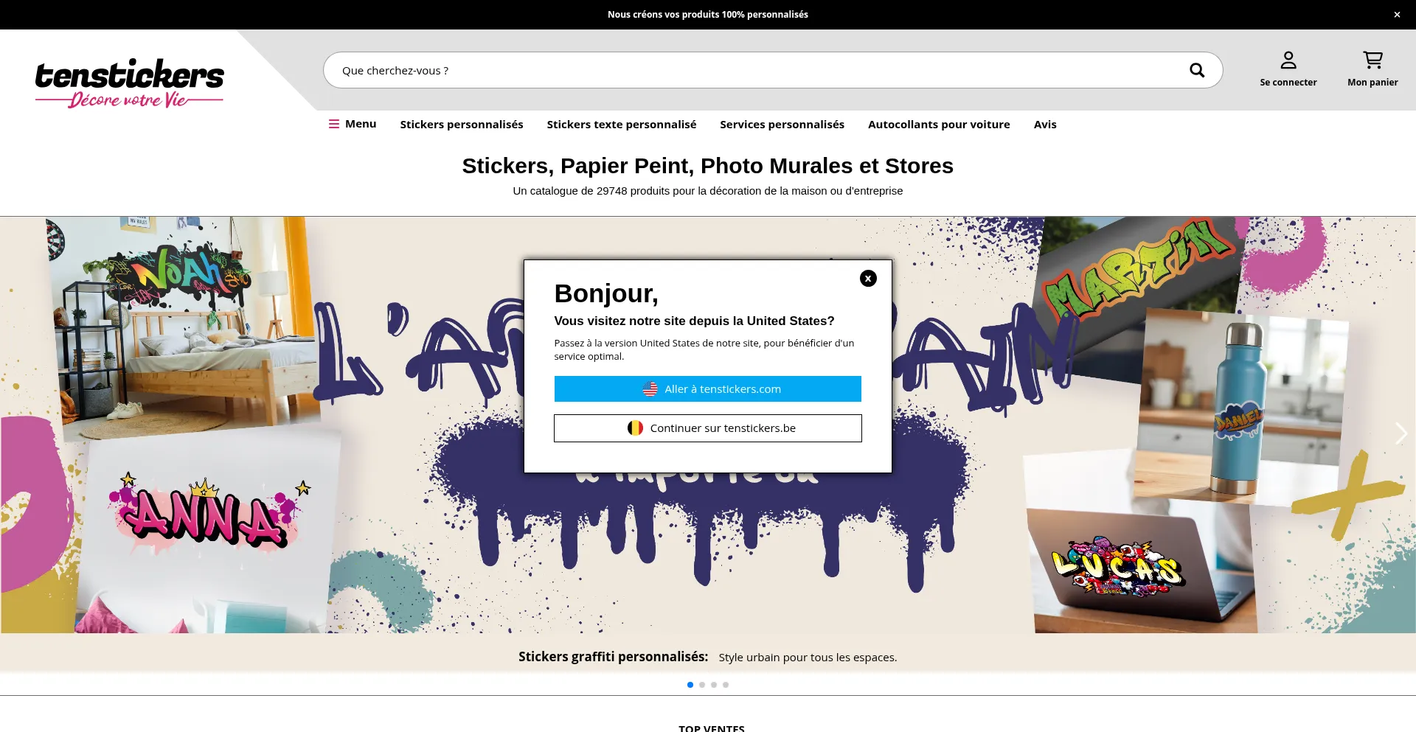Go to the Avis section
This screenshot has width=1416, height=732.
tap(1045, 124)
